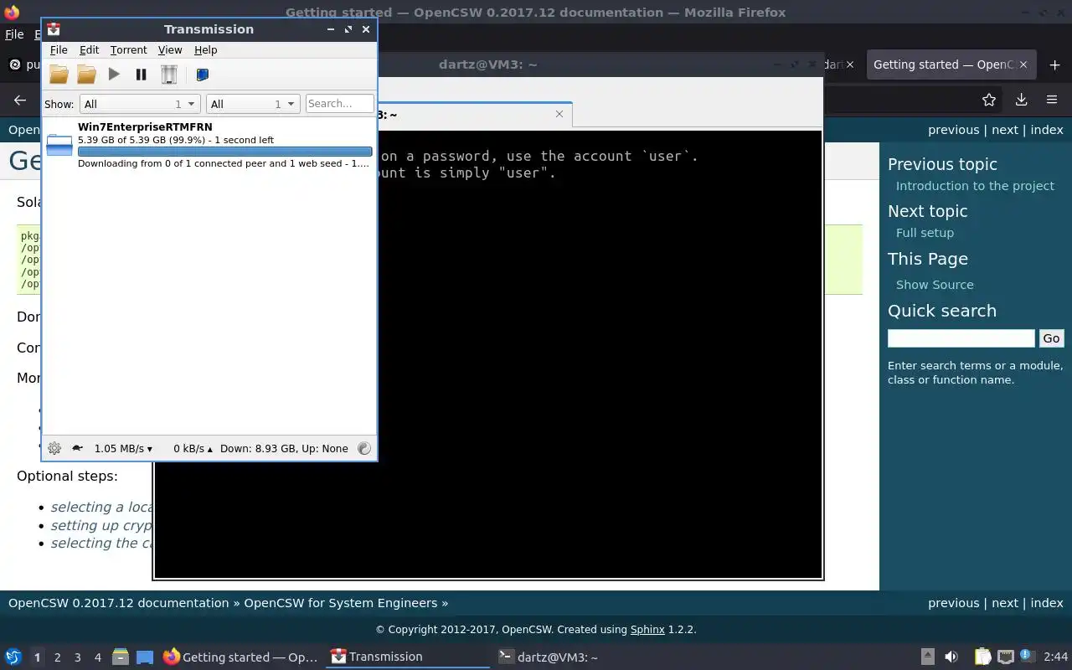
Task: Click the second folder icon in Transmission toolbar
Action: (86, 75)
